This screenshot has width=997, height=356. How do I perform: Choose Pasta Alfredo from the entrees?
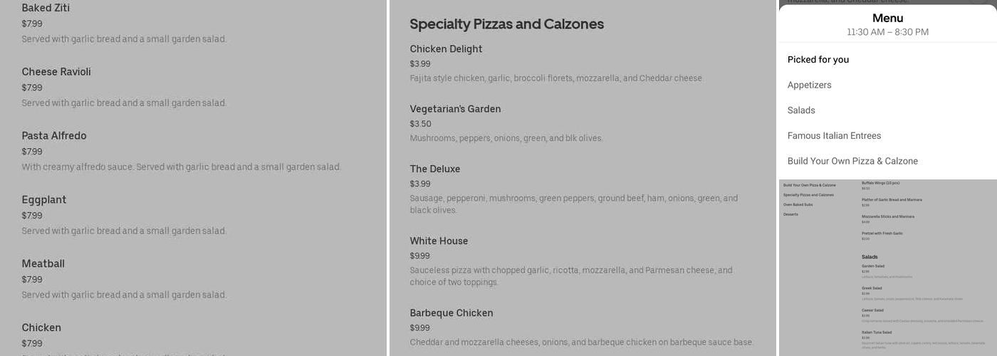(54, 136)
